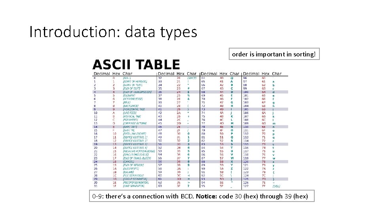Click the [DATA LINK ESCAPE] entry
Screen dimensions: 380x213
[134, 134]
